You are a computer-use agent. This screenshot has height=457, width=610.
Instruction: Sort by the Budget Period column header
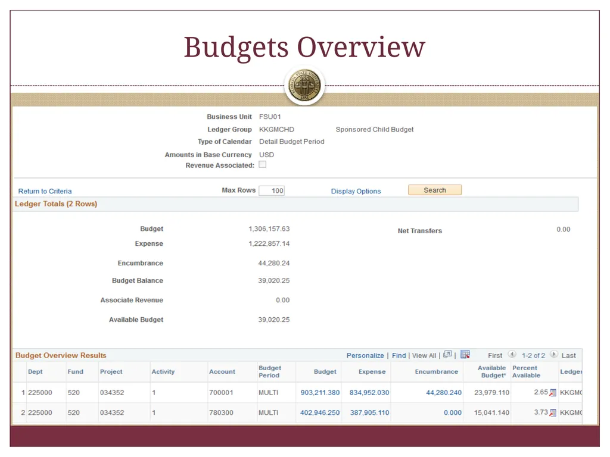coord(270,371)
